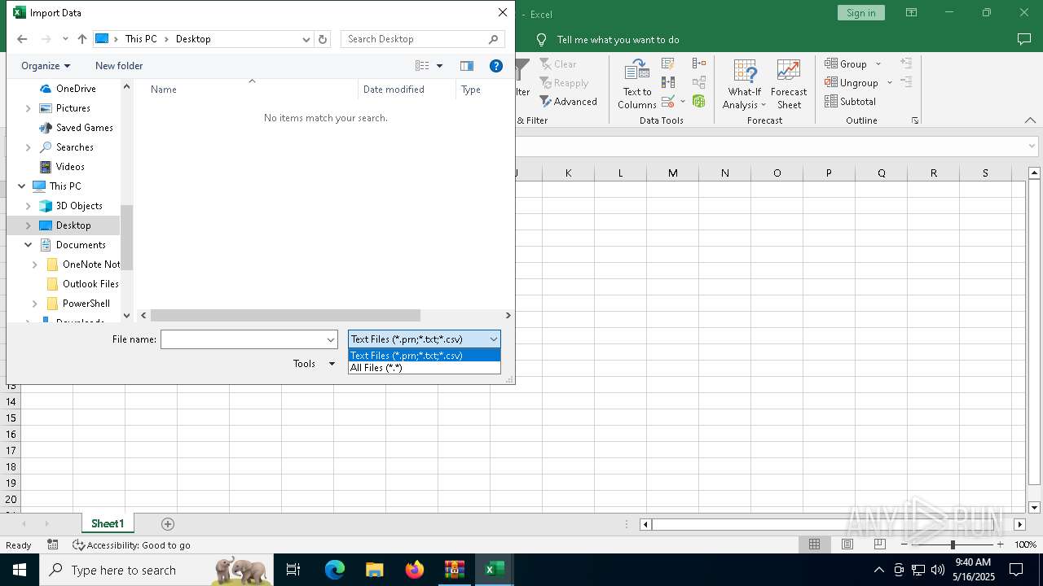The width and height of the screenshot is (1043, 586).
Task: Collapse the Documents tree node
Action: (29, 245)
